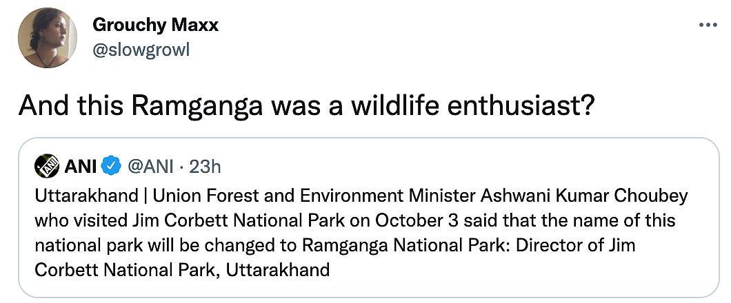Click the blue verified badge beside ANI
This screenshot has height=303, width=731.
click(x=111, y=166)
